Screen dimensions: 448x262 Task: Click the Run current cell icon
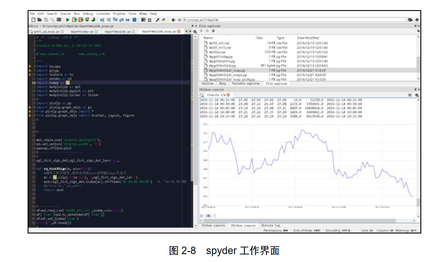74,20
